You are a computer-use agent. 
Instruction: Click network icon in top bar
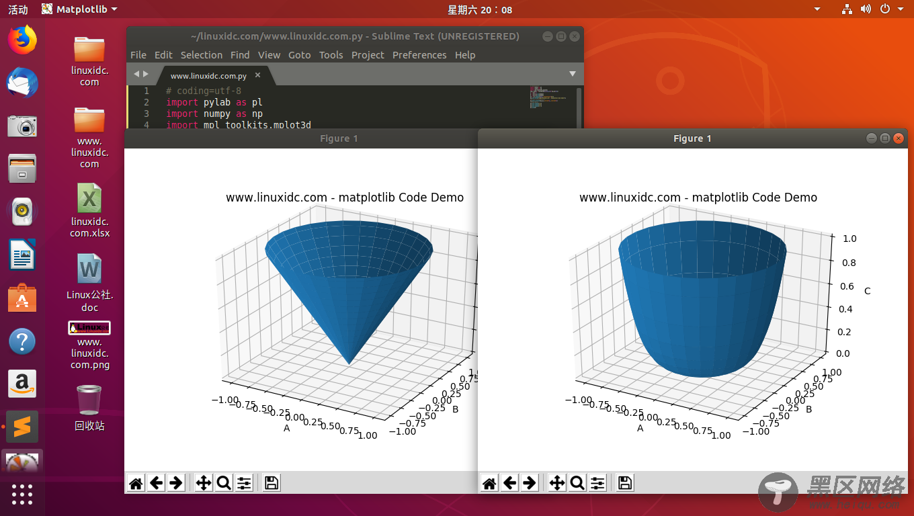click(x=847, y=9)
